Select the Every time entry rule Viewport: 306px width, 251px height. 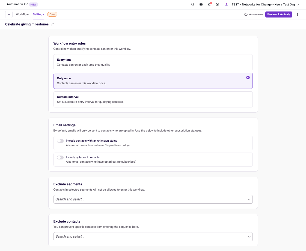coord(153,62)
